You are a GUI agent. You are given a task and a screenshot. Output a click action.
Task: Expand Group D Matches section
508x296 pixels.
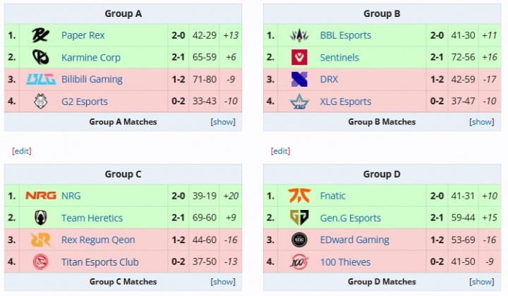tap(482, 282)
